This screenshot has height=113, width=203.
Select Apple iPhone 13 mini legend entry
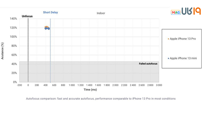183,58
